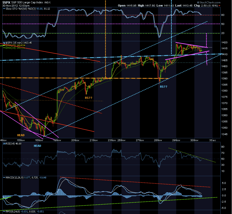Click the StockCharts.com copyright logo
Viewport: 232px width, 214px height.
tap(209, 2)
